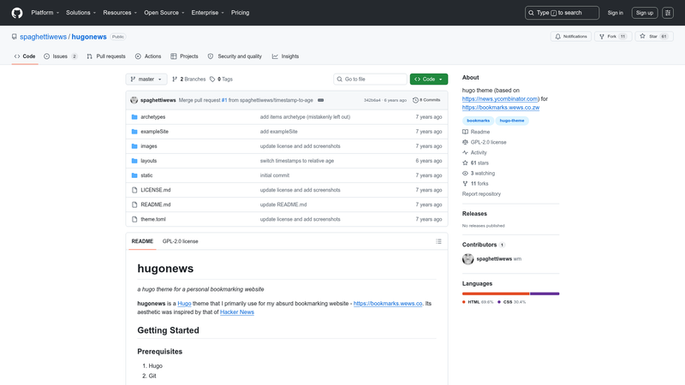Open the Hacker News link in README
This screenshot has height=385, width=685.
(237, 312)
